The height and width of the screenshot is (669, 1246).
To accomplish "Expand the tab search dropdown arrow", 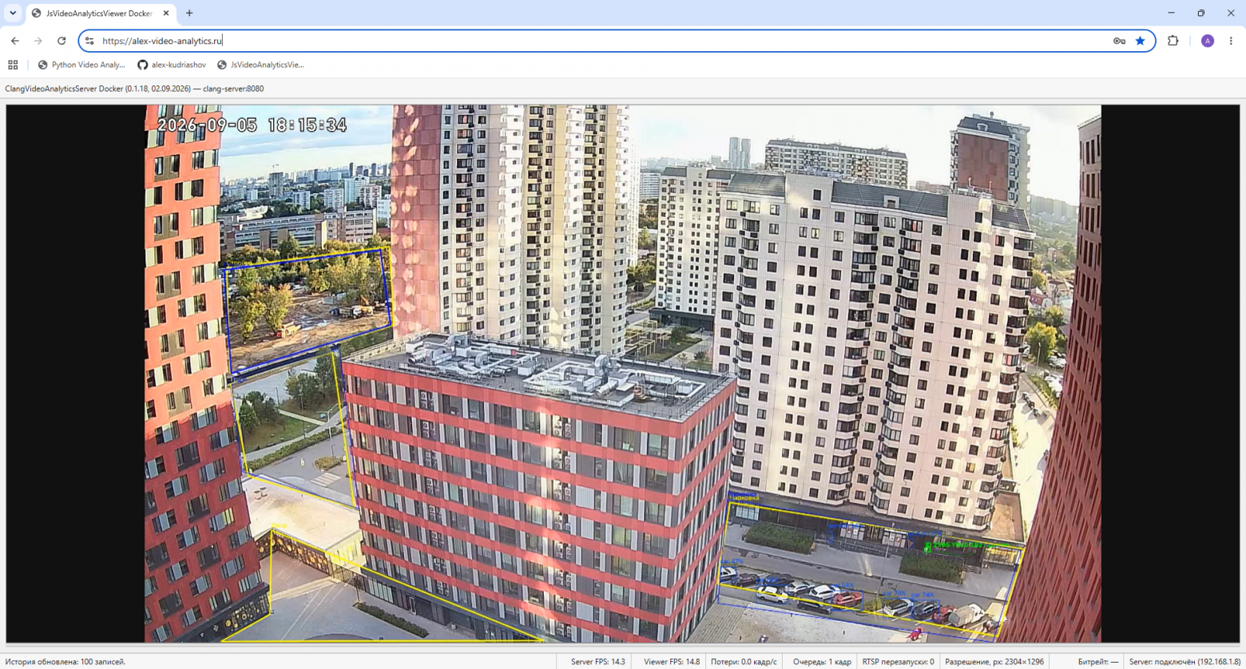I will 13,13.
